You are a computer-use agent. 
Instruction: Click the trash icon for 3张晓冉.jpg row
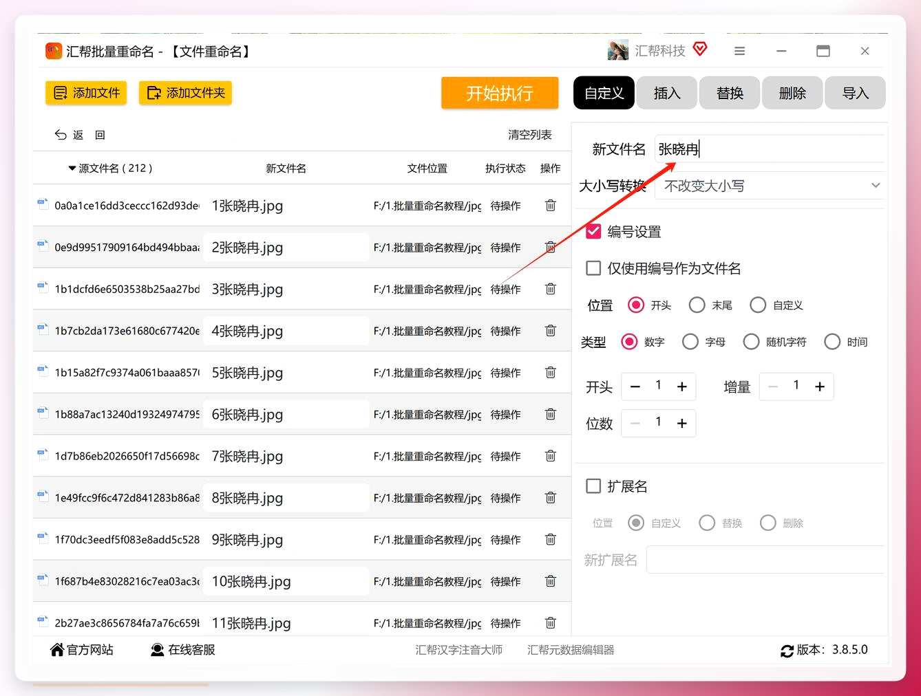(x=551, y=289)
